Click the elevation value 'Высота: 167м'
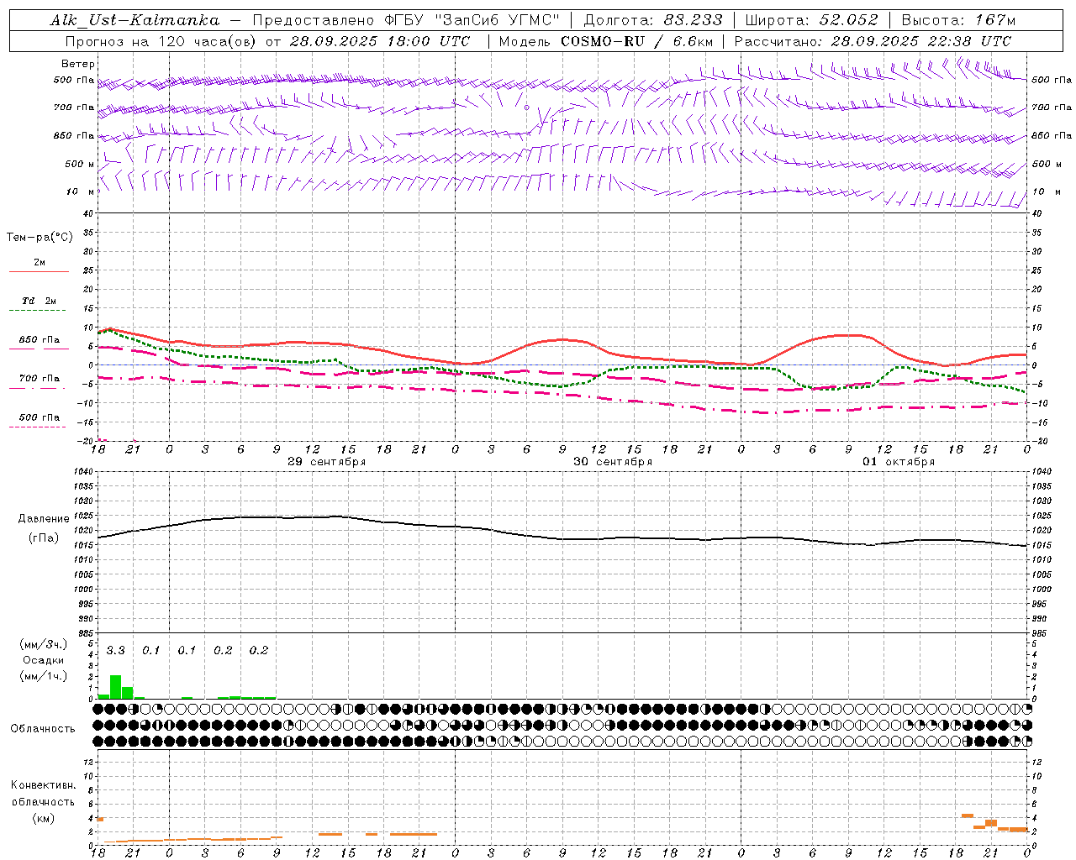The height and width of the screenshot is (860, 1076). click(958, 20)
